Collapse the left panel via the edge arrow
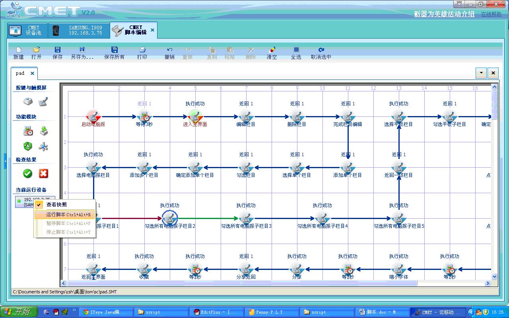The image size is (509, 318). 6,162
